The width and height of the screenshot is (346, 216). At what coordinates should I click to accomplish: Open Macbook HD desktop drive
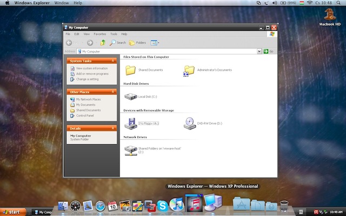[330, 17]
